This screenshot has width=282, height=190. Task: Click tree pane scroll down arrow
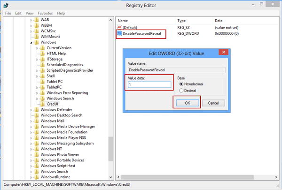110,177
